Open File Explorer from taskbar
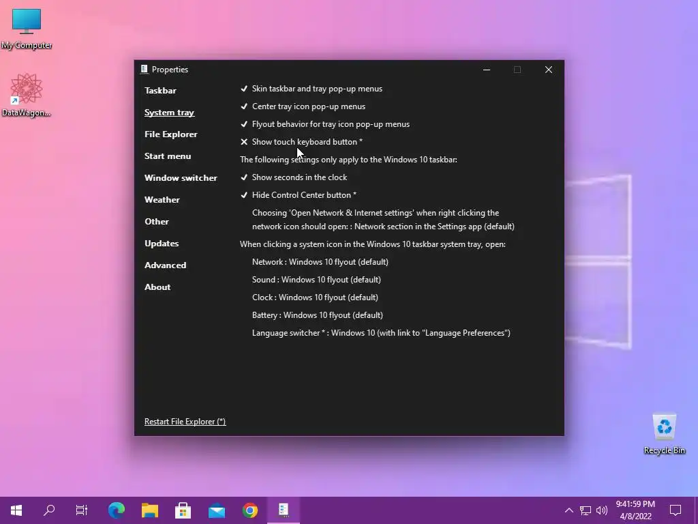Screen dimensions: 698x524 [150, 510]
